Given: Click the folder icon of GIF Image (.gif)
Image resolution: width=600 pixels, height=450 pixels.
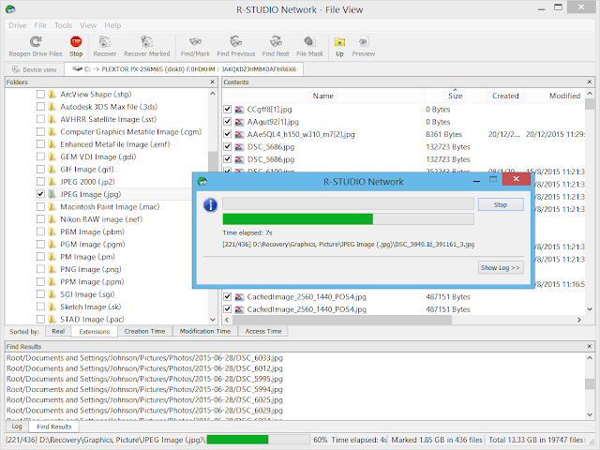Looking at the screenshot, I should (52, 169).
